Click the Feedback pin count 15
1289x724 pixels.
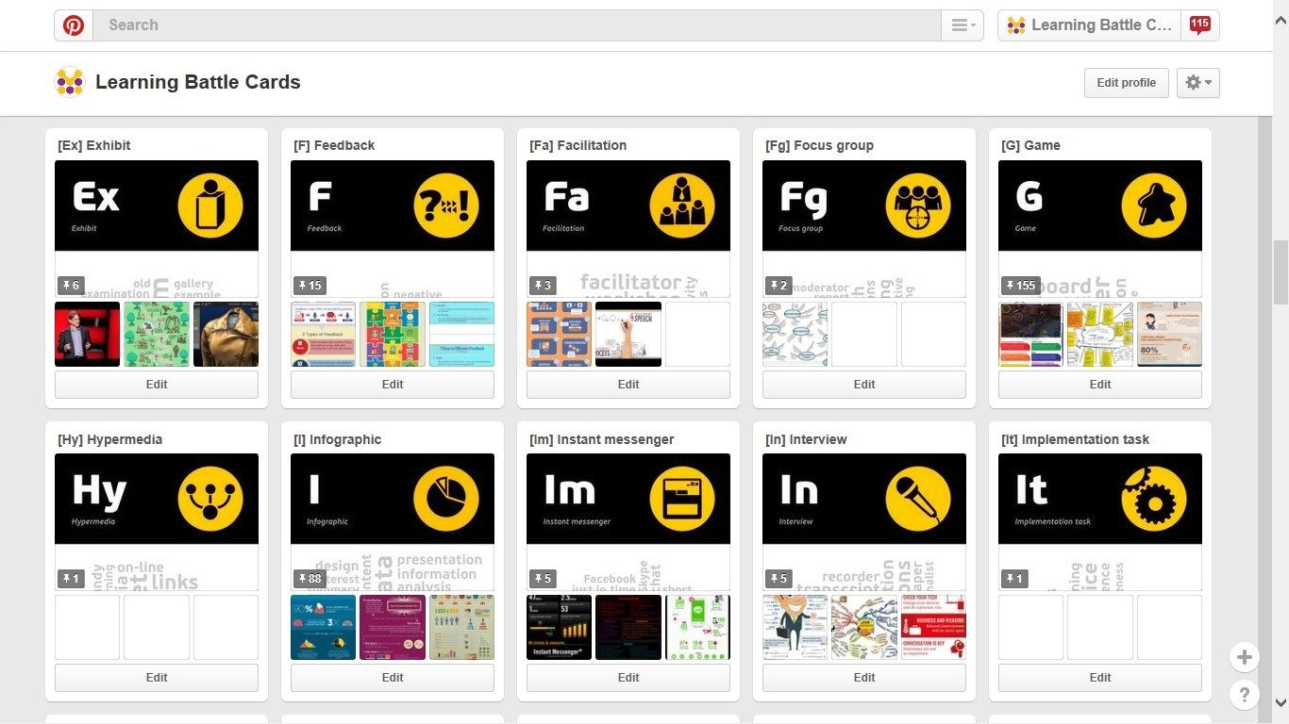pos(310,285)
